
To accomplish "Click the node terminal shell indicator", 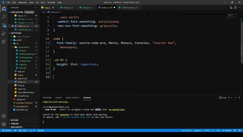I will (223, 97).
